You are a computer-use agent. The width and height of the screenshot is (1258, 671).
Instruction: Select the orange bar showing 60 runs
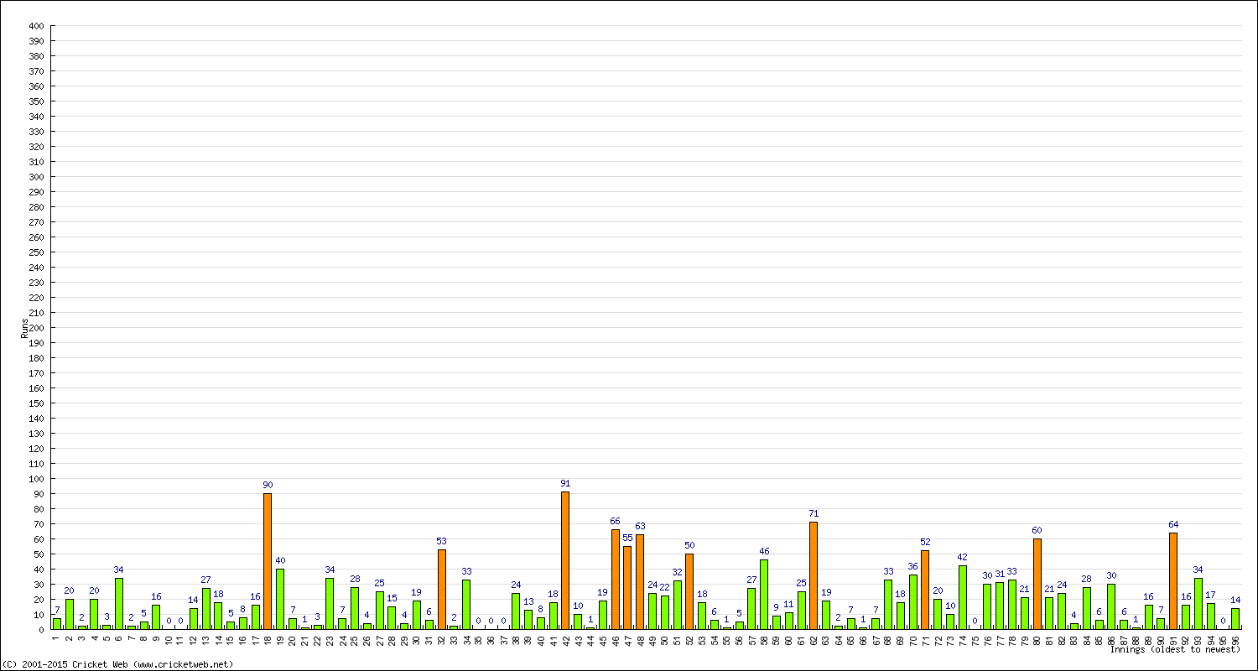tap(1037, 584)
